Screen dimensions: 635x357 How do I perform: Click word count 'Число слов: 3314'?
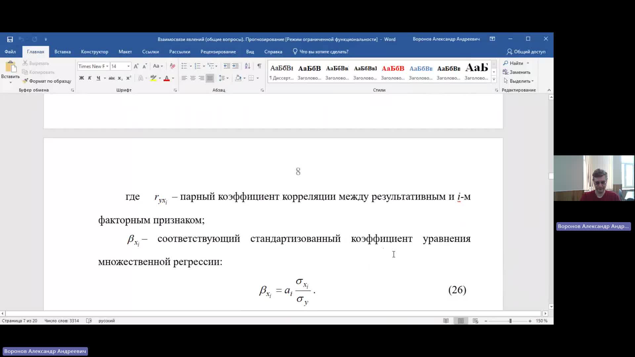click(62, 321)
